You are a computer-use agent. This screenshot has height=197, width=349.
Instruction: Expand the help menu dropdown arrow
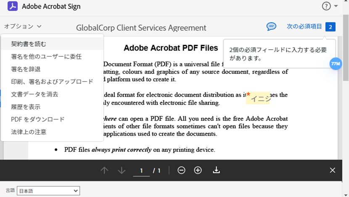(336, 6)
